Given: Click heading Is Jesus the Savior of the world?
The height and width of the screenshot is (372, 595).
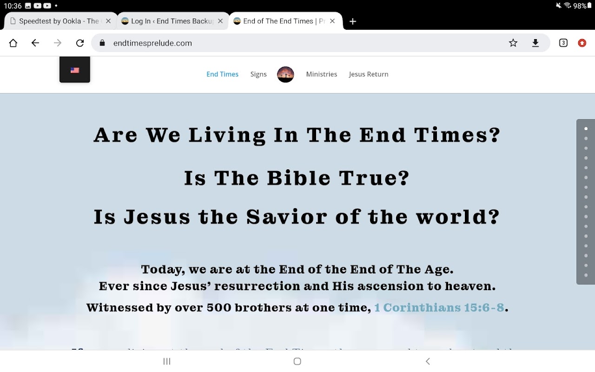Looking at the screenshot, I should pyautogui.click(x=297, y=217).
